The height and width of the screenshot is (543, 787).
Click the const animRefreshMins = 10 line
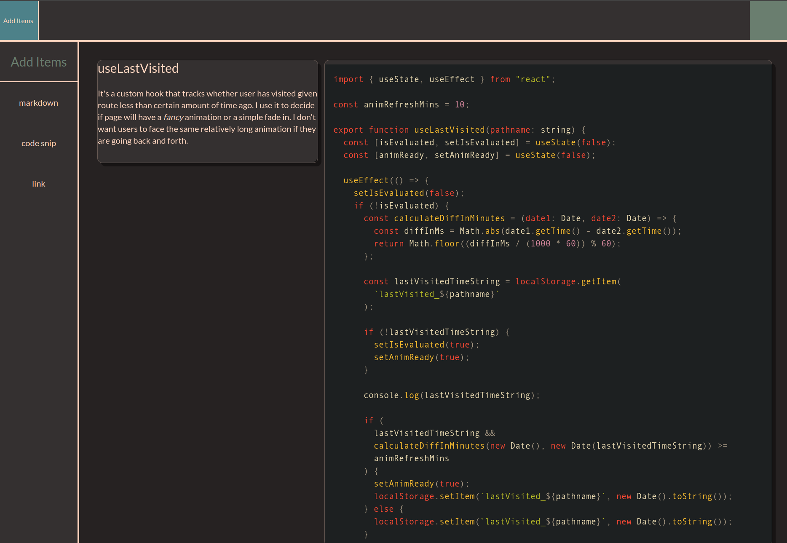(x=401, y=104)
